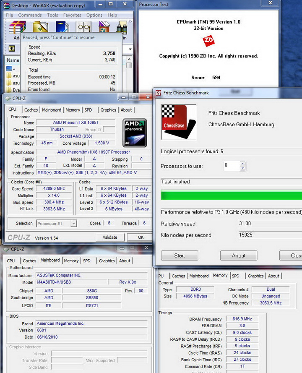Go up one folder in WinRAR
Screen dimensions: 302x373
point(12,49)
